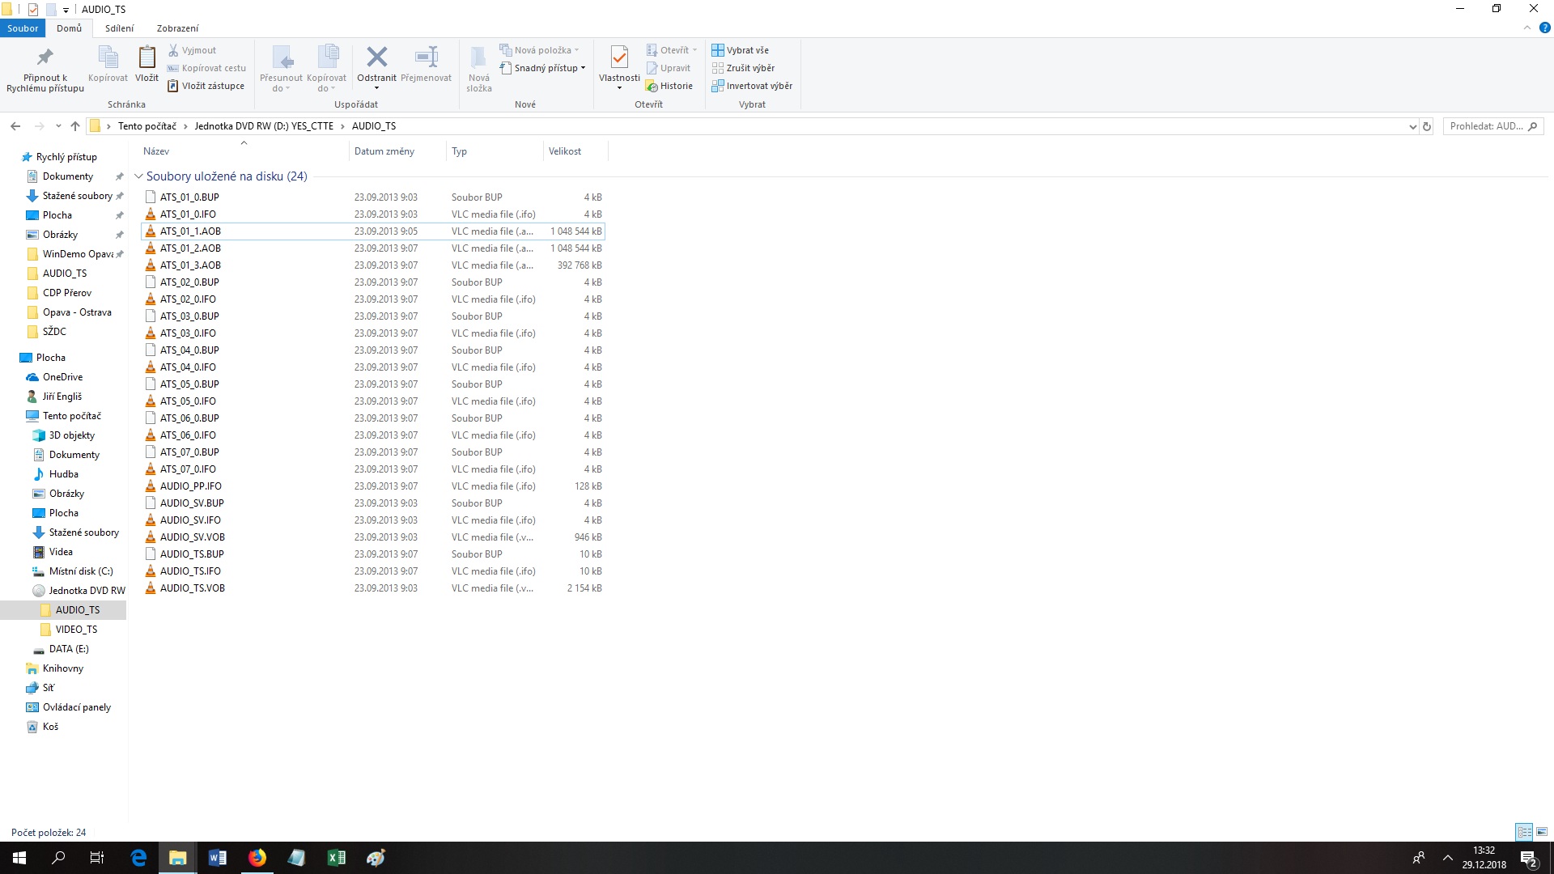
Task: Open taskbar search magnifier
Action: tap(58, 858)
